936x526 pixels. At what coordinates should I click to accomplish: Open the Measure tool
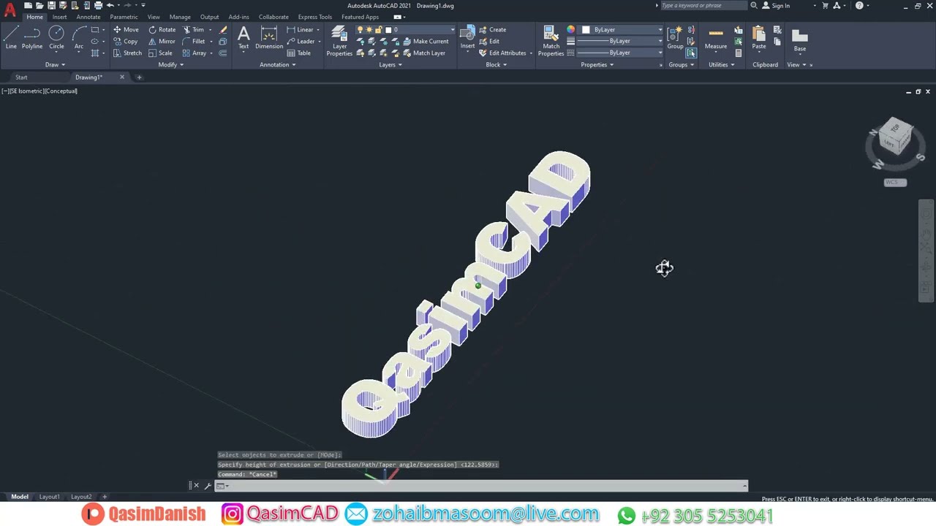click(716, 38)
